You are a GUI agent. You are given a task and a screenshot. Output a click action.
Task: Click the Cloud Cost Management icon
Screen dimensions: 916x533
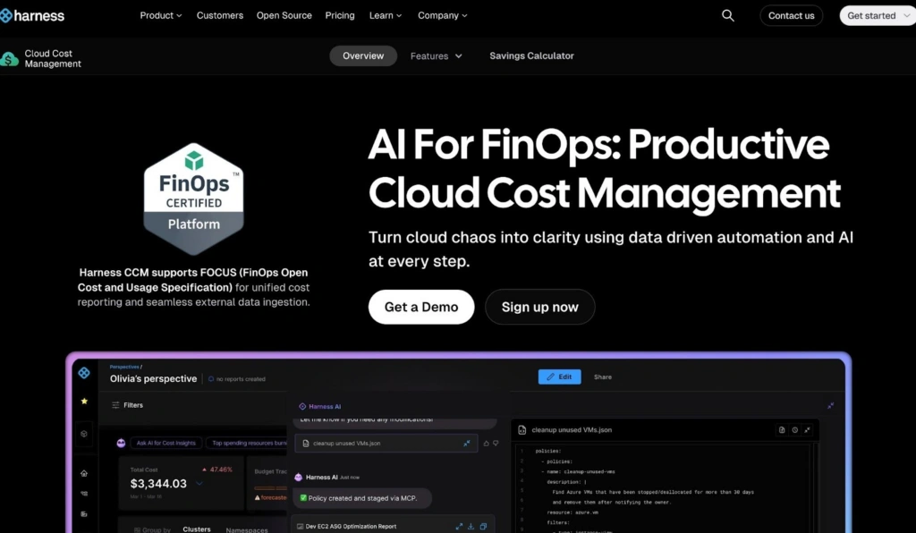(x=10, y=59)
